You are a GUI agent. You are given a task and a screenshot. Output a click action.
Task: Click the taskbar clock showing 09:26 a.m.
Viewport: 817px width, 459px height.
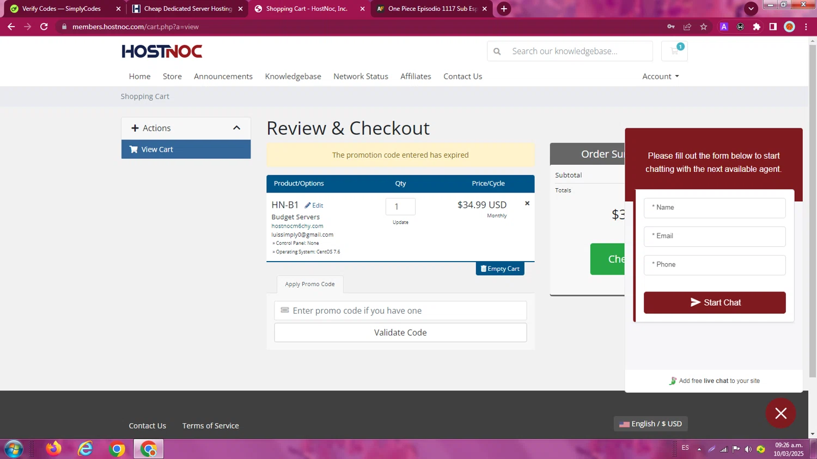789,449
